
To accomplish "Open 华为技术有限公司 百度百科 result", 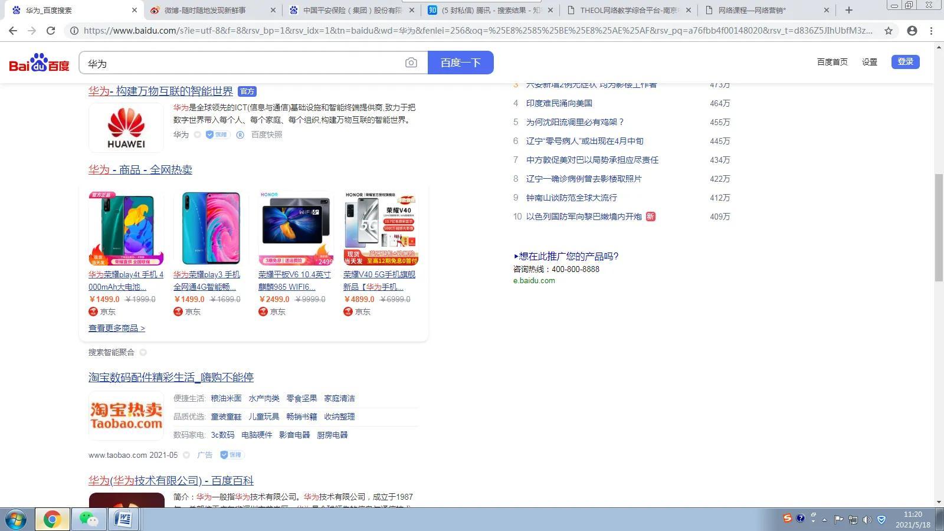I will [x=171, y=480].
